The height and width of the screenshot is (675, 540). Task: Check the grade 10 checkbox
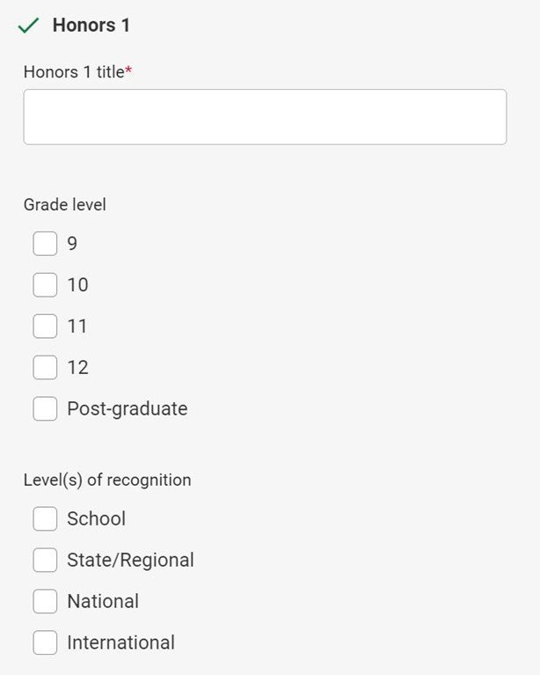(45, 285)
